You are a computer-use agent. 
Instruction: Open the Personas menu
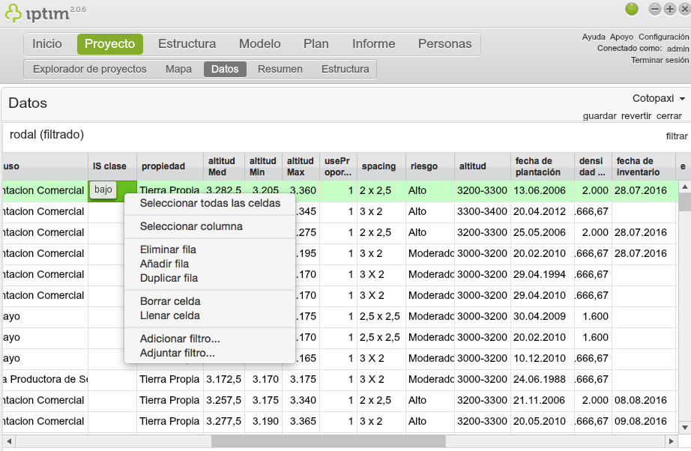444,43
